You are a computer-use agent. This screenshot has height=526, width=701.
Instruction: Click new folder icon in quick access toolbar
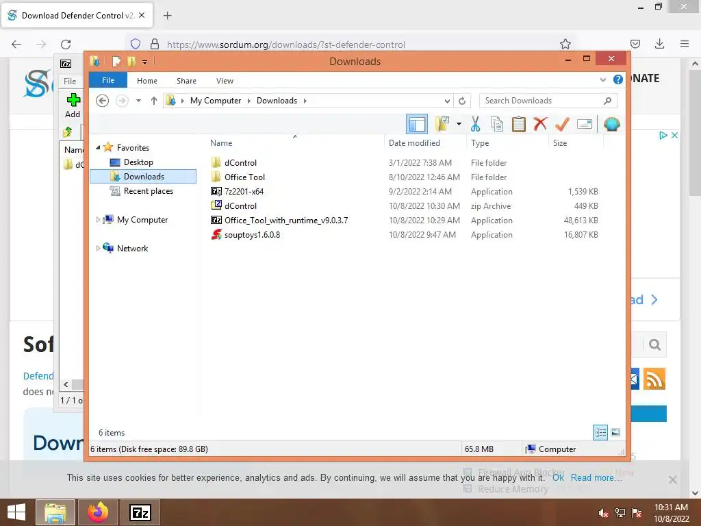pos(131,61)
